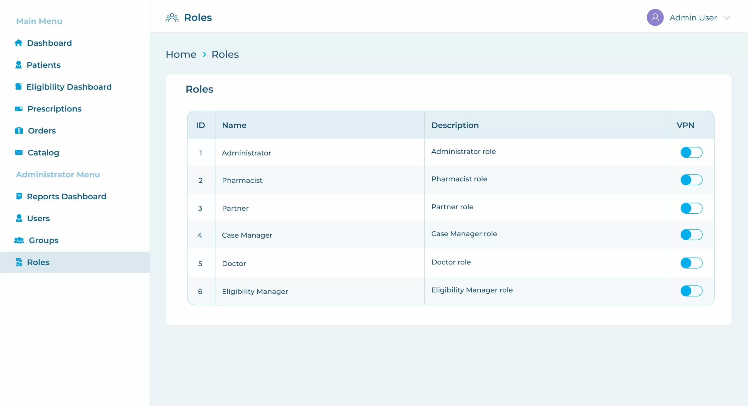Navigate to Home via breadcrumb
The image size is (748, 406).
click(181, 54)
